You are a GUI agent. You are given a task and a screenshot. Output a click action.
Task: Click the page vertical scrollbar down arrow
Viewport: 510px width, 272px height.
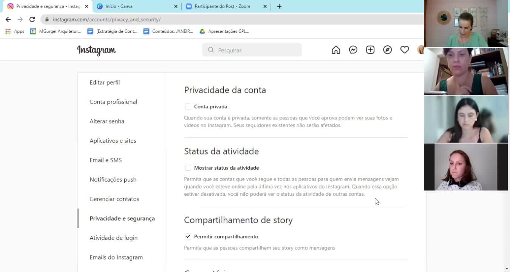click(x=507, y=269)
